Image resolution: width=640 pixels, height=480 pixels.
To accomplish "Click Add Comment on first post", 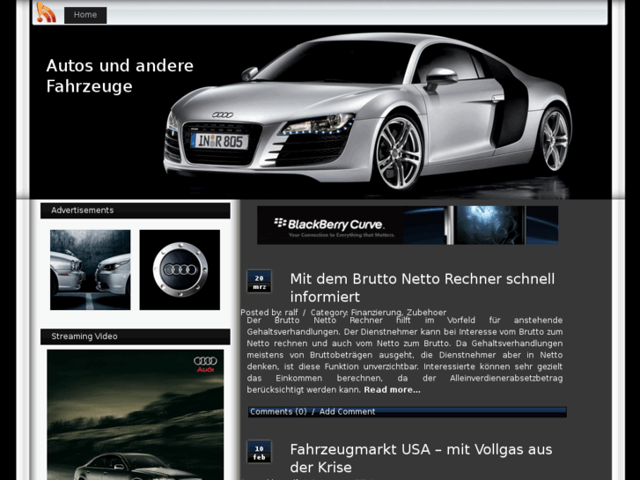I will pos(347,412).
